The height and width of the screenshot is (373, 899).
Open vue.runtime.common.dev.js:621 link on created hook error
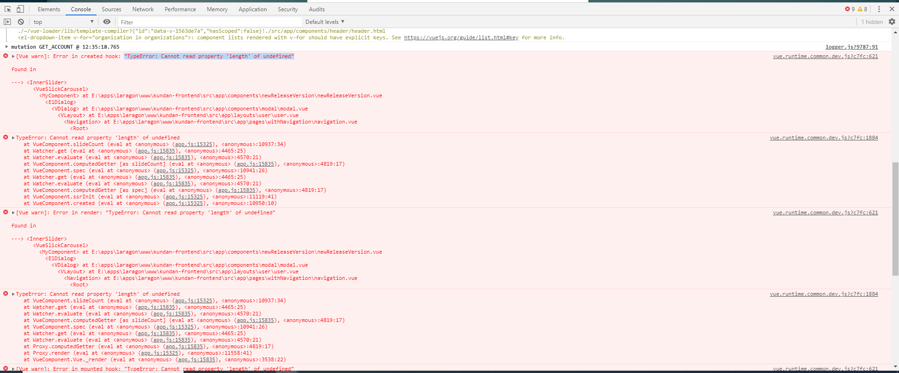coord(825,56)
